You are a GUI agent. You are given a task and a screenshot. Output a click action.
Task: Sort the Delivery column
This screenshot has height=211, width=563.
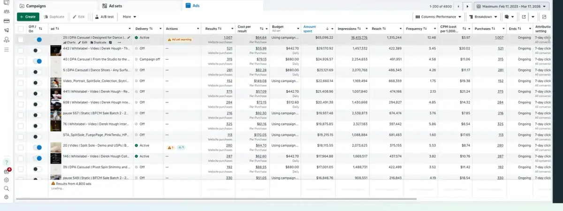pyautogui.click(x=152, y=29)
